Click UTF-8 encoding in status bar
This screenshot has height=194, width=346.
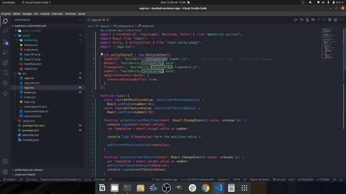click(237, 179)
